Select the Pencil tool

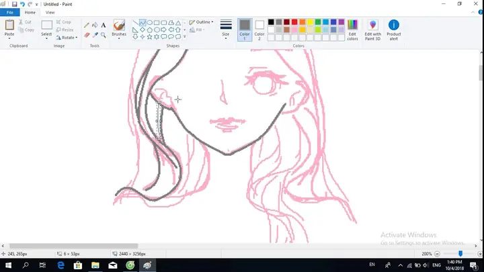(87, 26)
